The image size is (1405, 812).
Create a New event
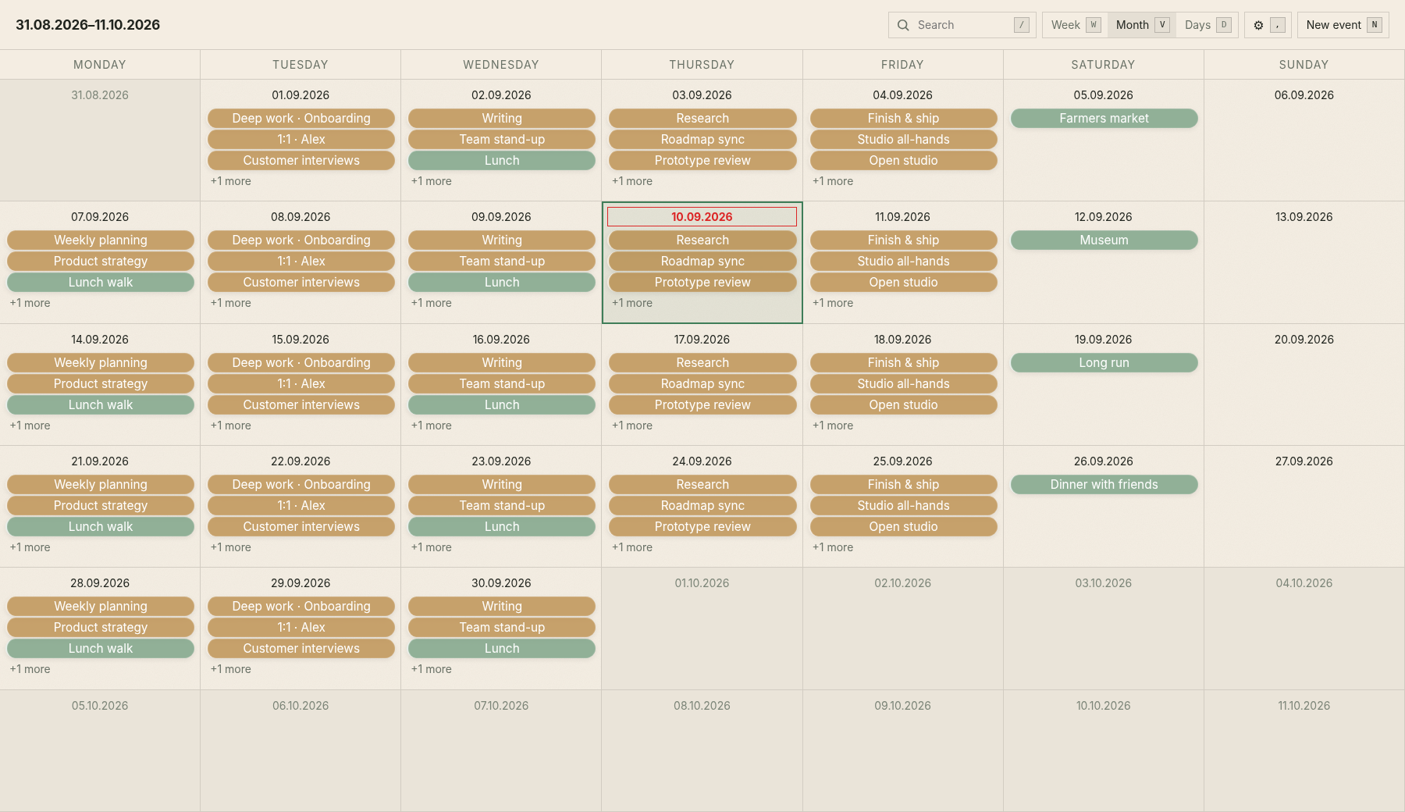click(1343, 25)
